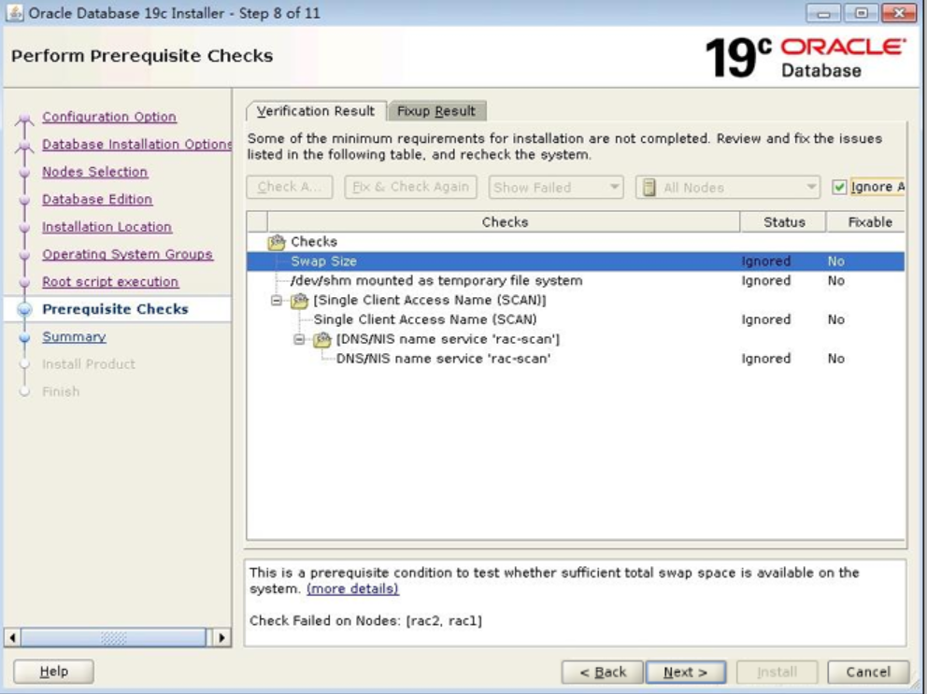Select the current Prerequisite Checks step
This screenshot has width=927, height=694.
[115, 309]
